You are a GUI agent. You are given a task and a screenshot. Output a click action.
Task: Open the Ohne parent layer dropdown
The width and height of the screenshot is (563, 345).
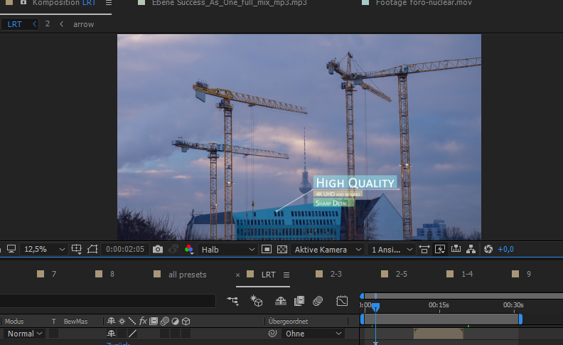313,334
